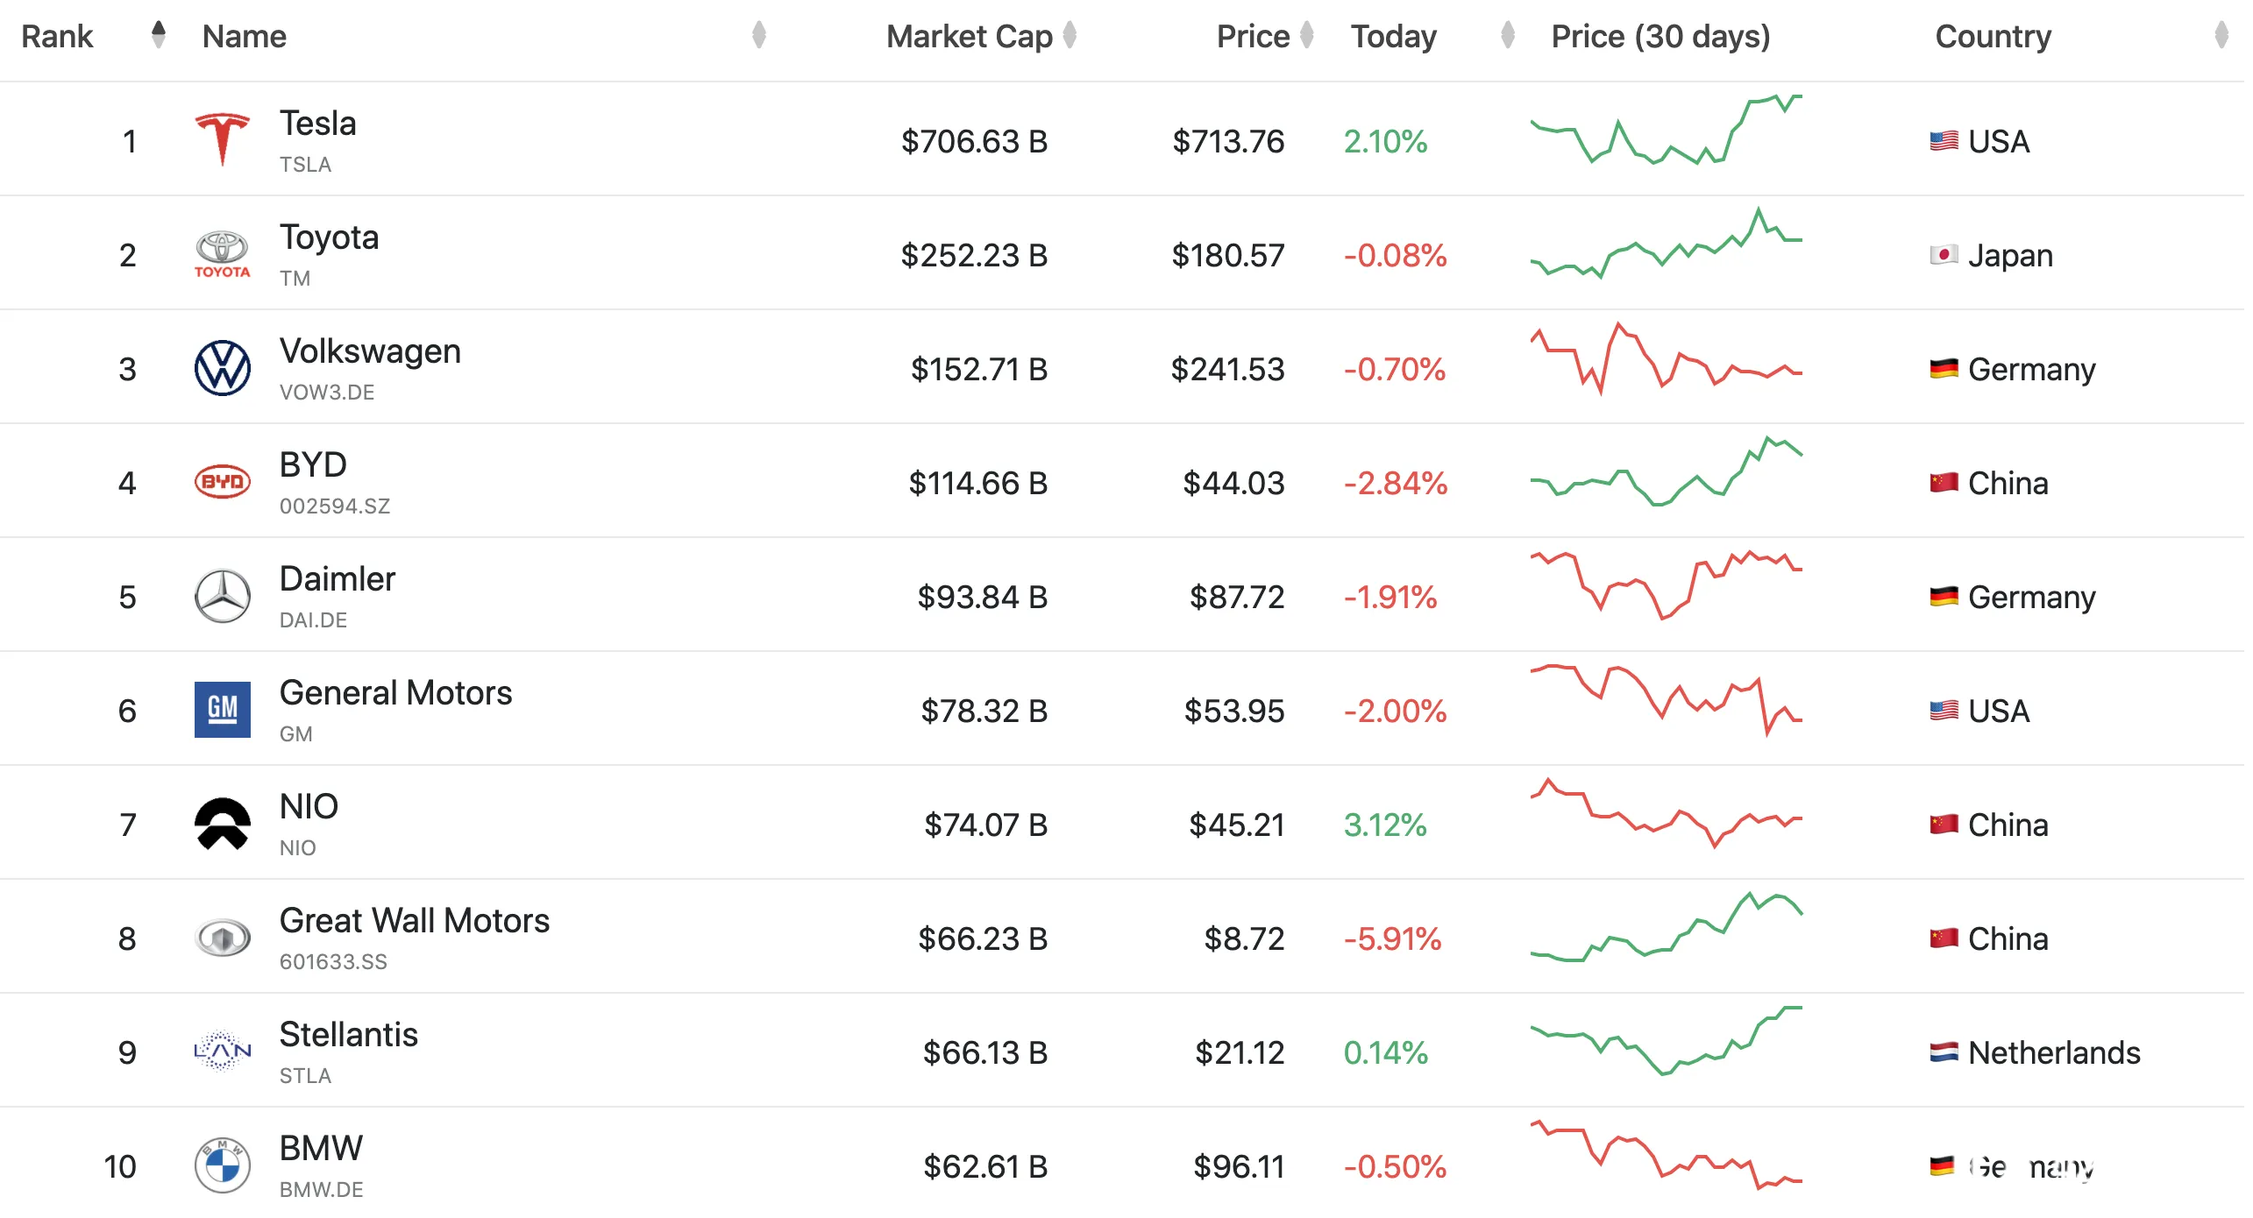Click BYD's 30-day price chart

[x=1667, y=471]
